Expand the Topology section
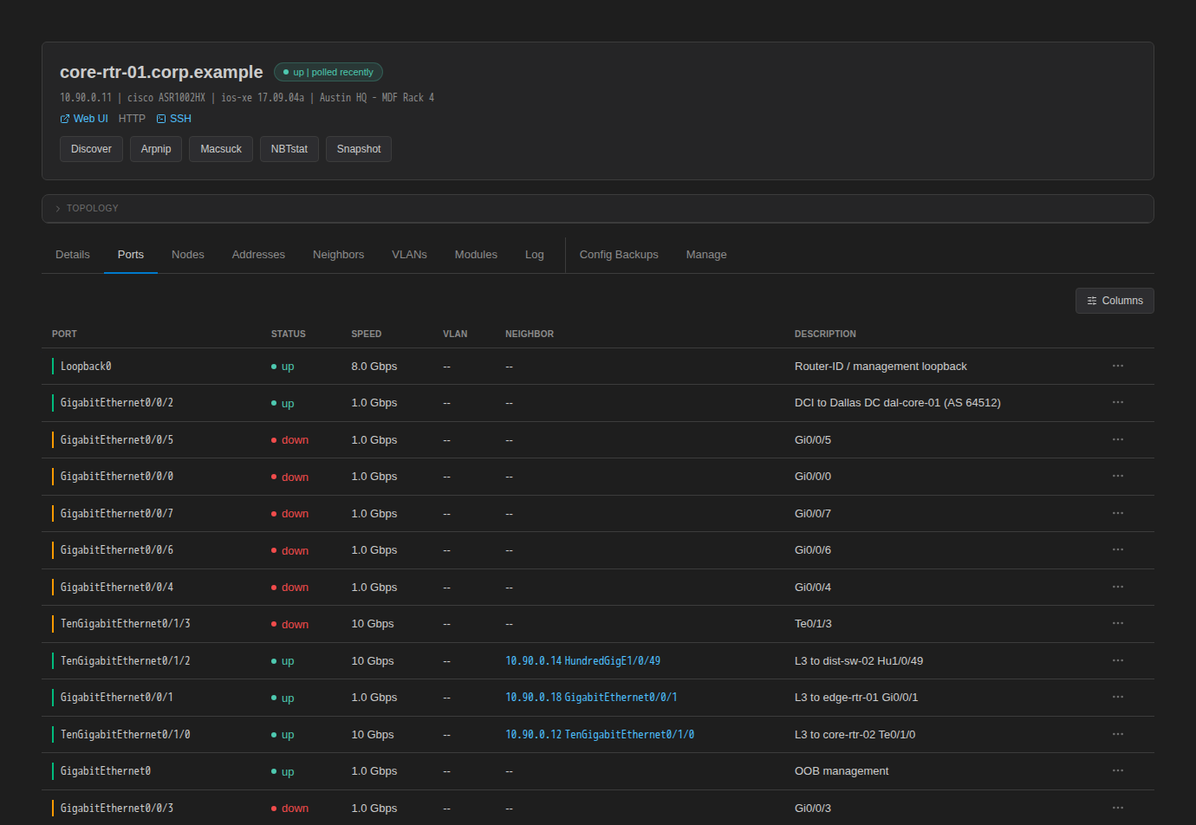Viewport: 1196px width, 825px height. point(598,209)
